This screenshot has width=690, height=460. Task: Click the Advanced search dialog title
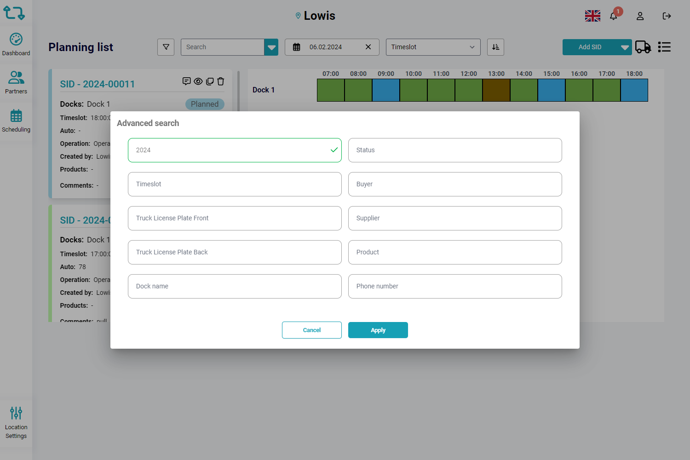pos(148,123)
